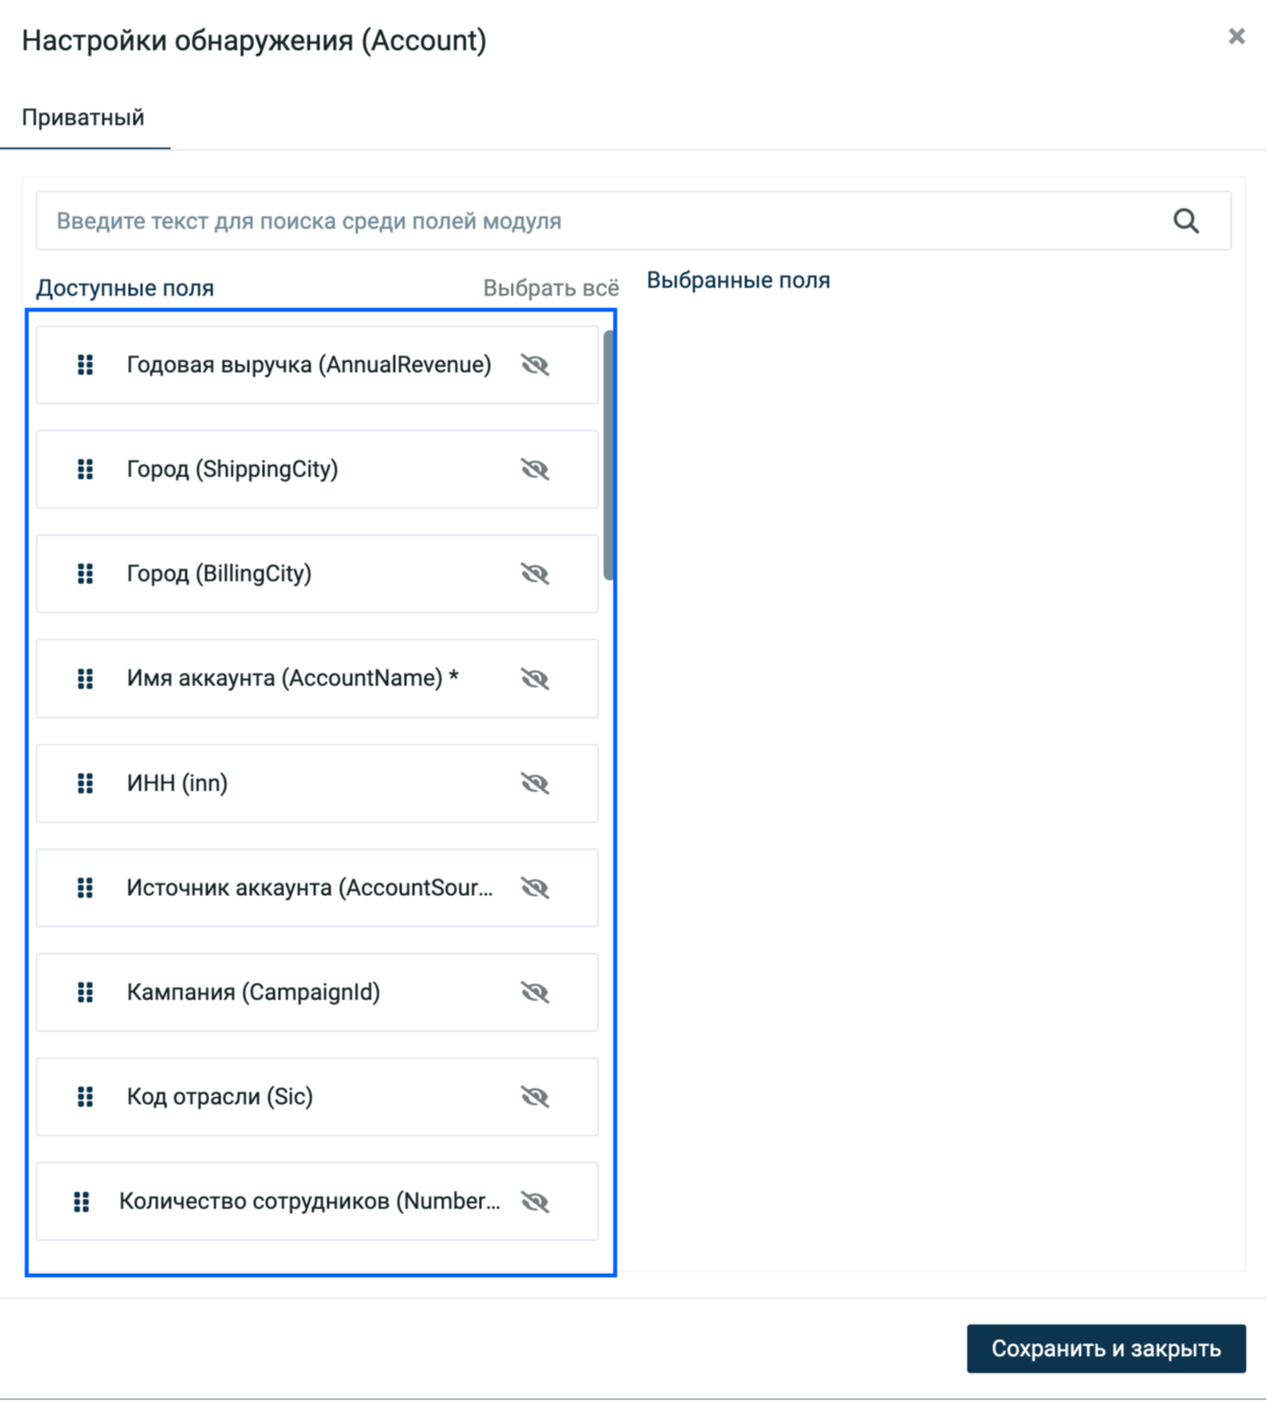Click drag handle of Годовая выручка field
This screenshot has width=1267, height=1401.
click(85, 364)
